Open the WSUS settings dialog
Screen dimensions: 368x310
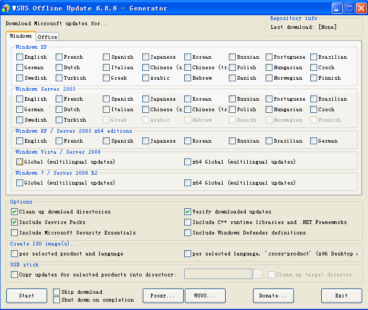205,296
